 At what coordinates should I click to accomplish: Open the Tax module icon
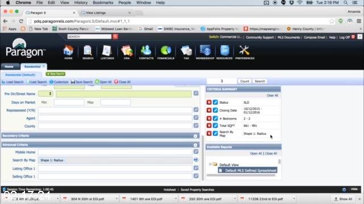tap(186, 52)
